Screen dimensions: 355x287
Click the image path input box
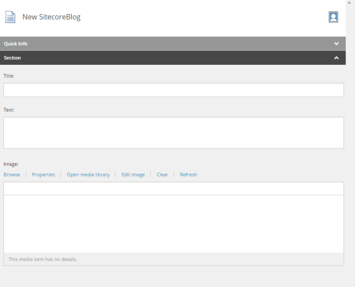[174, 189]
